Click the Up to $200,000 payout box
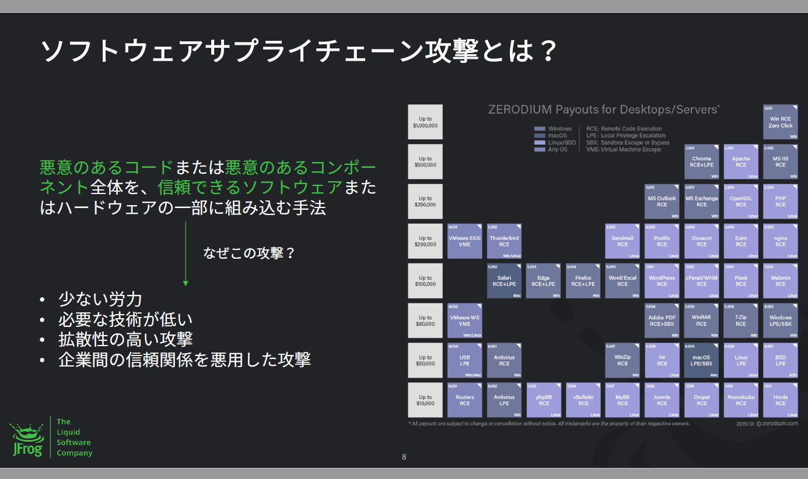Viewport: 808px width, 479px height. (425, 241)
